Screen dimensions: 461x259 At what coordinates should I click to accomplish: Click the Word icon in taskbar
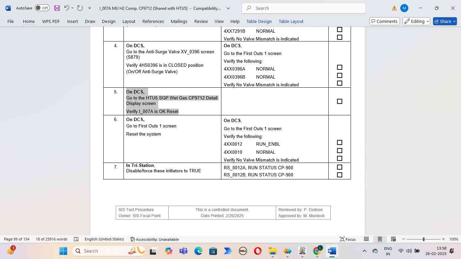click(332, 251)
